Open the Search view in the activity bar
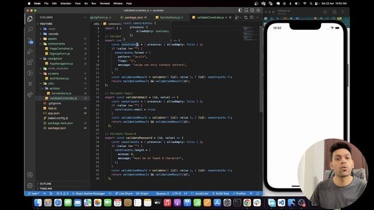Image resolution: width=374 pixels, height=210 pixels. pyautogui.click(x=30, y=30)
